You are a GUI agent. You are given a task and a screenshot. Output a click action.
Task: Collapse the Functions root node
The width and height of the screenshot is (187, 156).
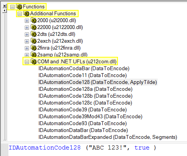[x=12, y=7]
